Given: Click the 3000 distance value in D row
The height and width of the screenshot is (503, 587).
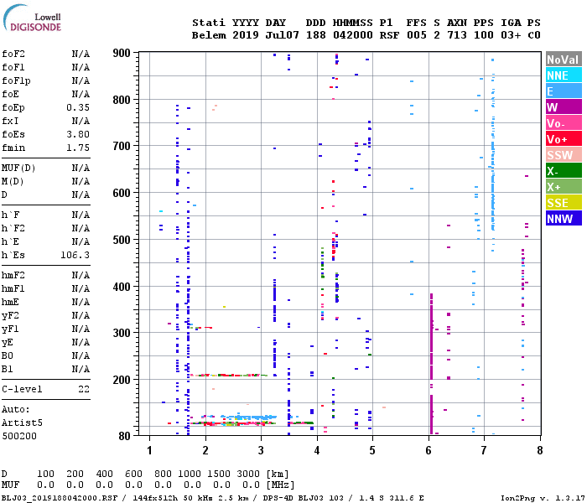Looking at the screenshot, I should (x=248, y=474).
